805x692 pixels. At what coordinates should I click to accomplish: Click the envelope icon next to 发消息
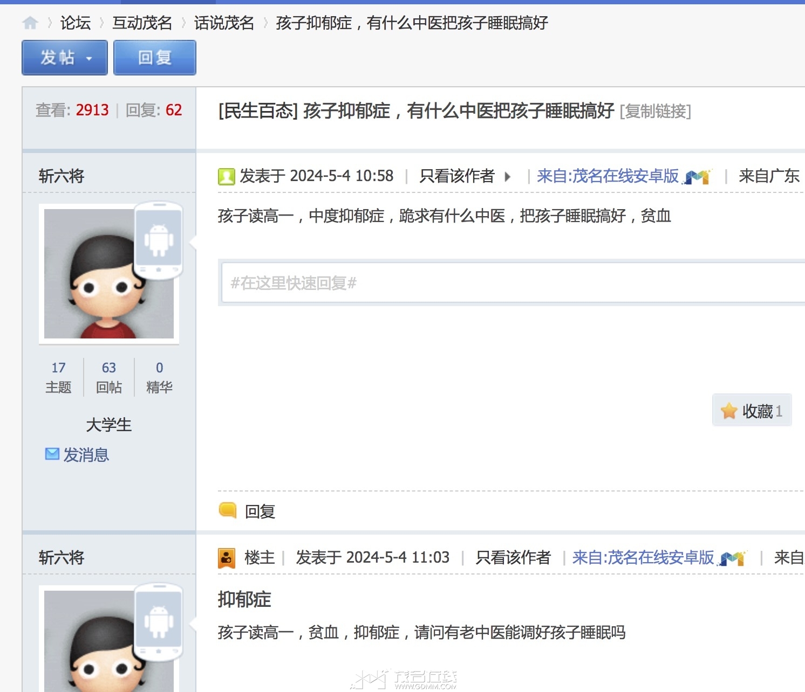52,454
